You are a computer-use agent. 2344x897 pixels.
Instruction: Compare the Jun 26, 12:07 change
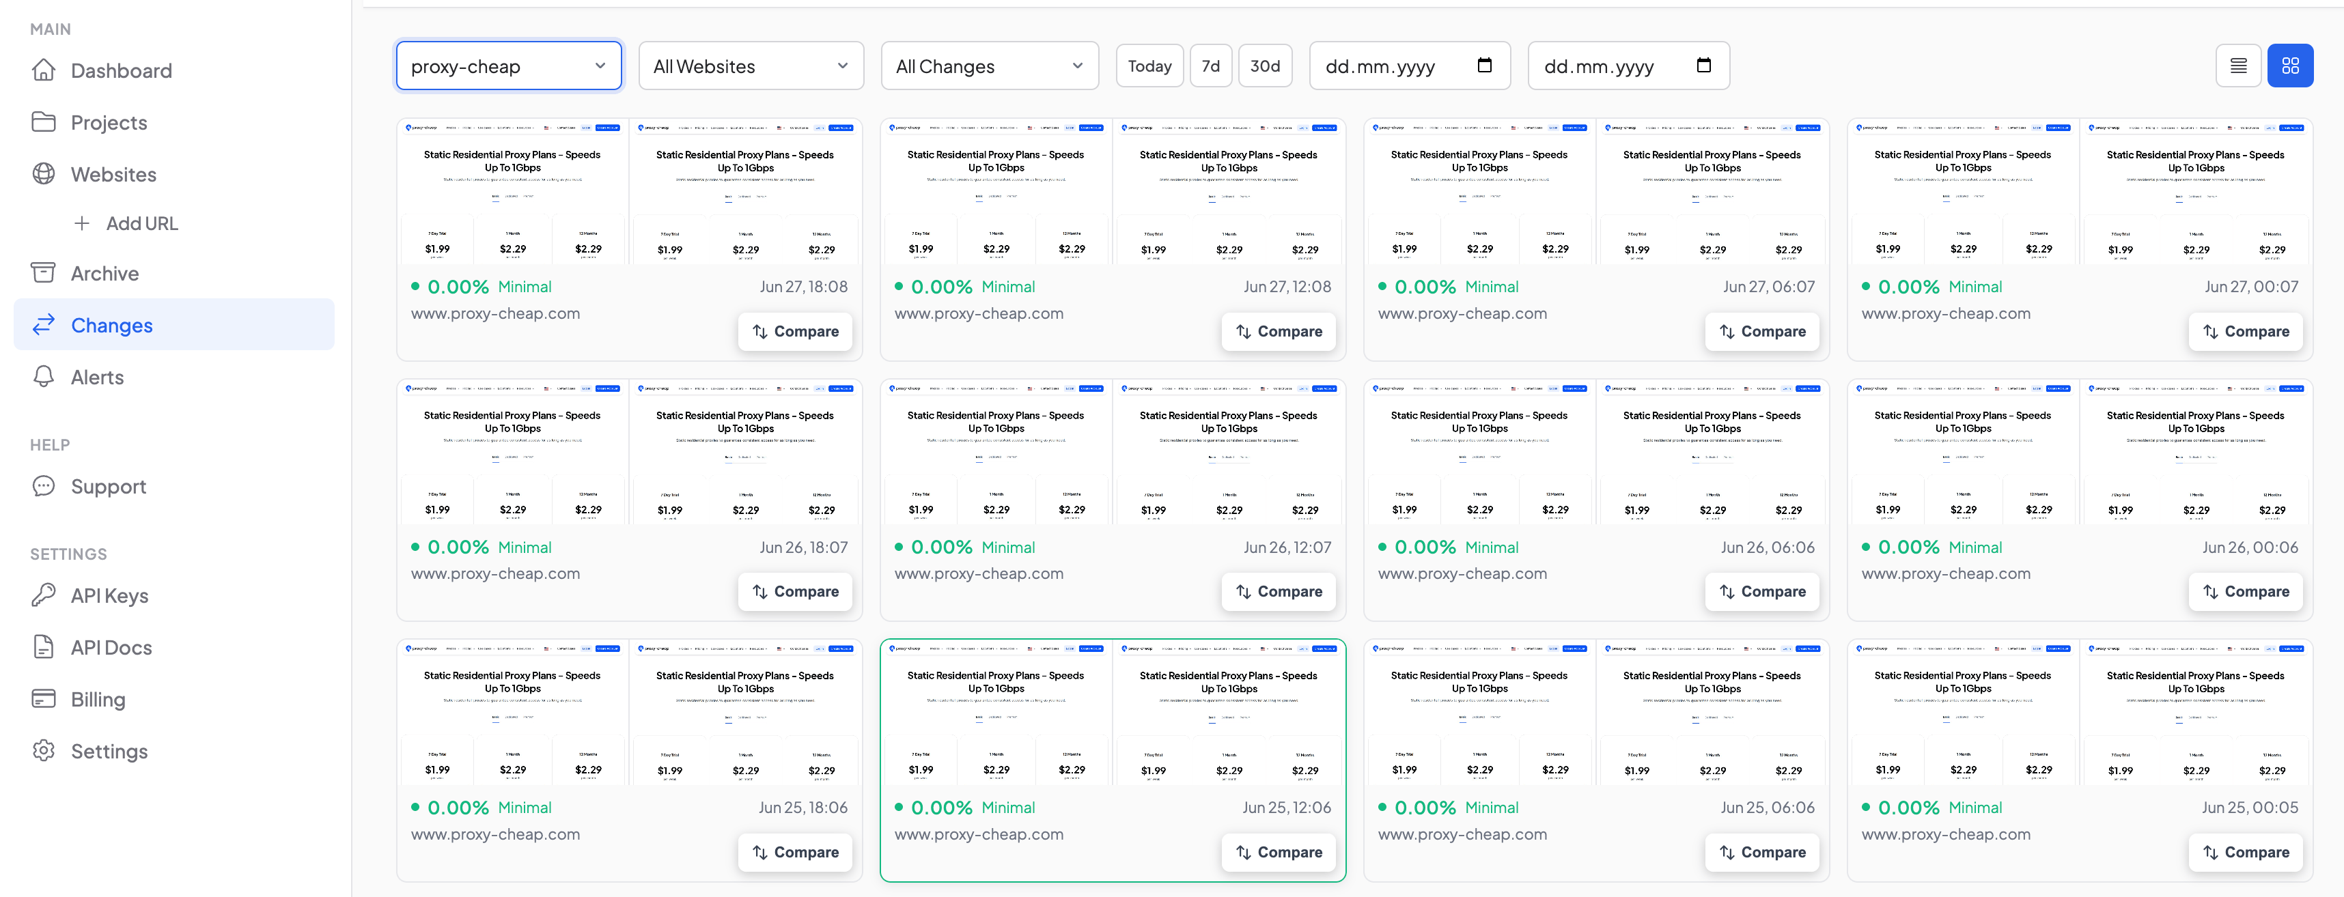1278,591
